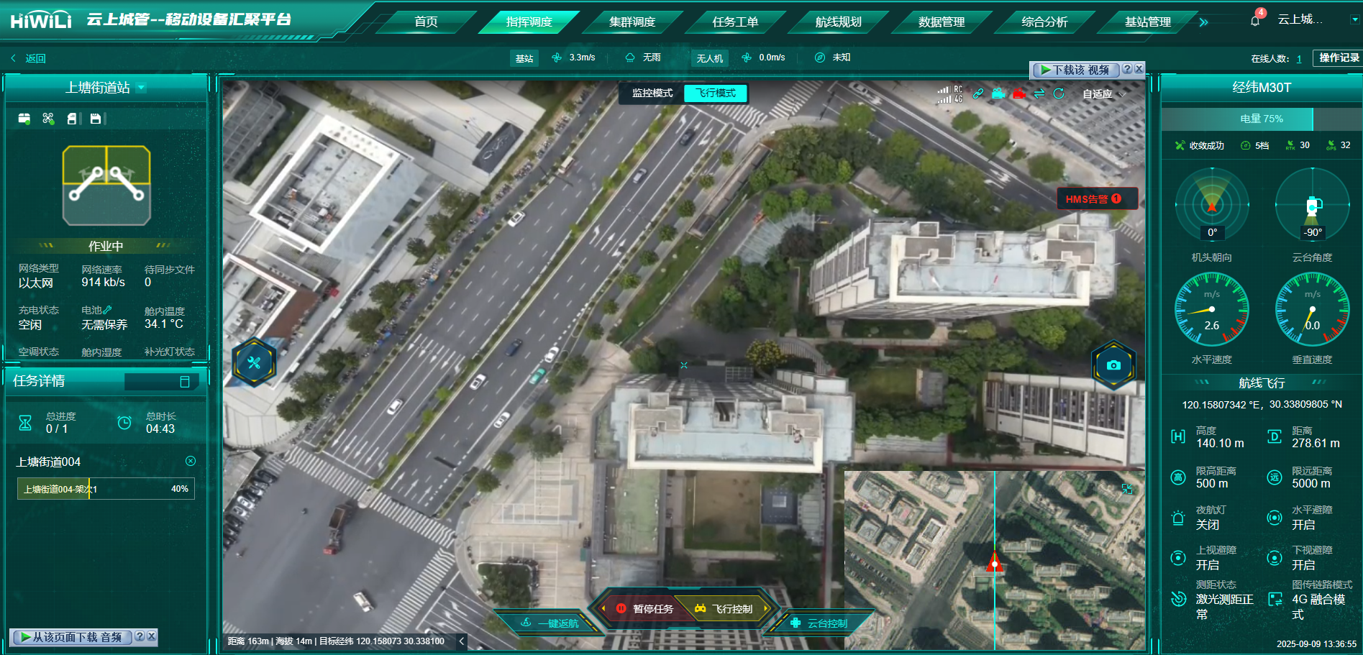This screenshot has width=1363, height=655.
Task: Click the link chain icon on video
Action: pyautogui.click(x=978, y=93)
